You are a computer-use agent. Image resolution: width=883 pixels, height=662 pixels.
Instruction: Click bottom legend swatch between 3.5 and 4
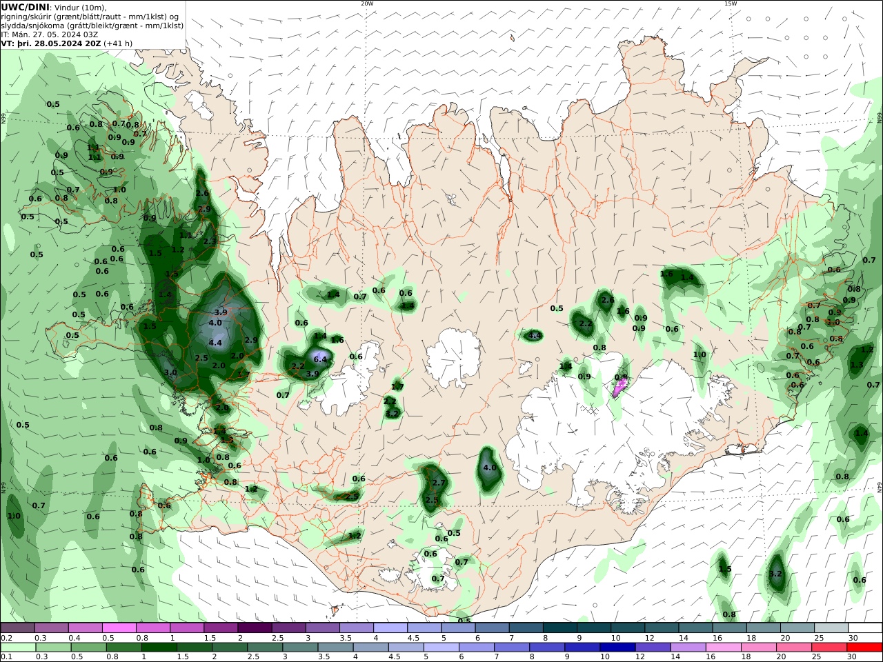click(335, 647)
